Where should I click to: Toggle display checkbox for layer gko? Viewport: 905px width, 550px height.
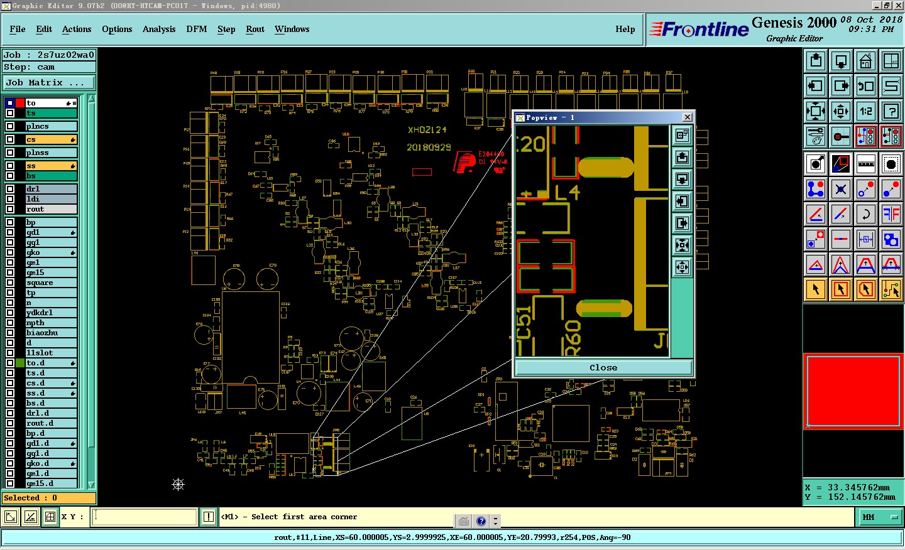tap(10, 252)
